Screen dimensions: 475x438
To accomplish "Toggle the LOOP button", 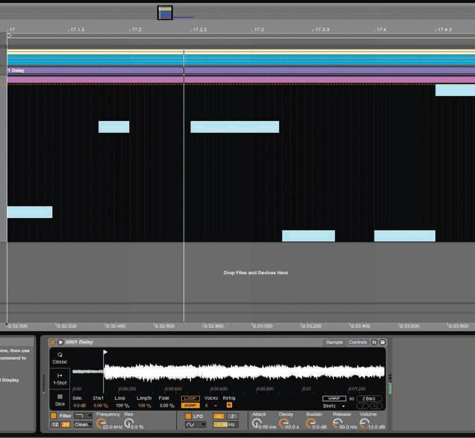I will pos(190,399).
